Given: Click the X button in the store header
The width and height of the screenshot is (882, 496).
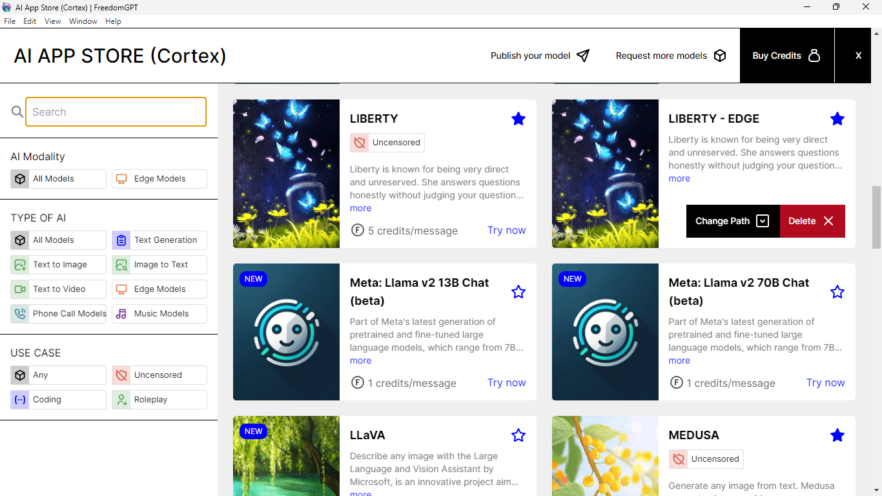Looking at the screenshot, I should 858,56.
